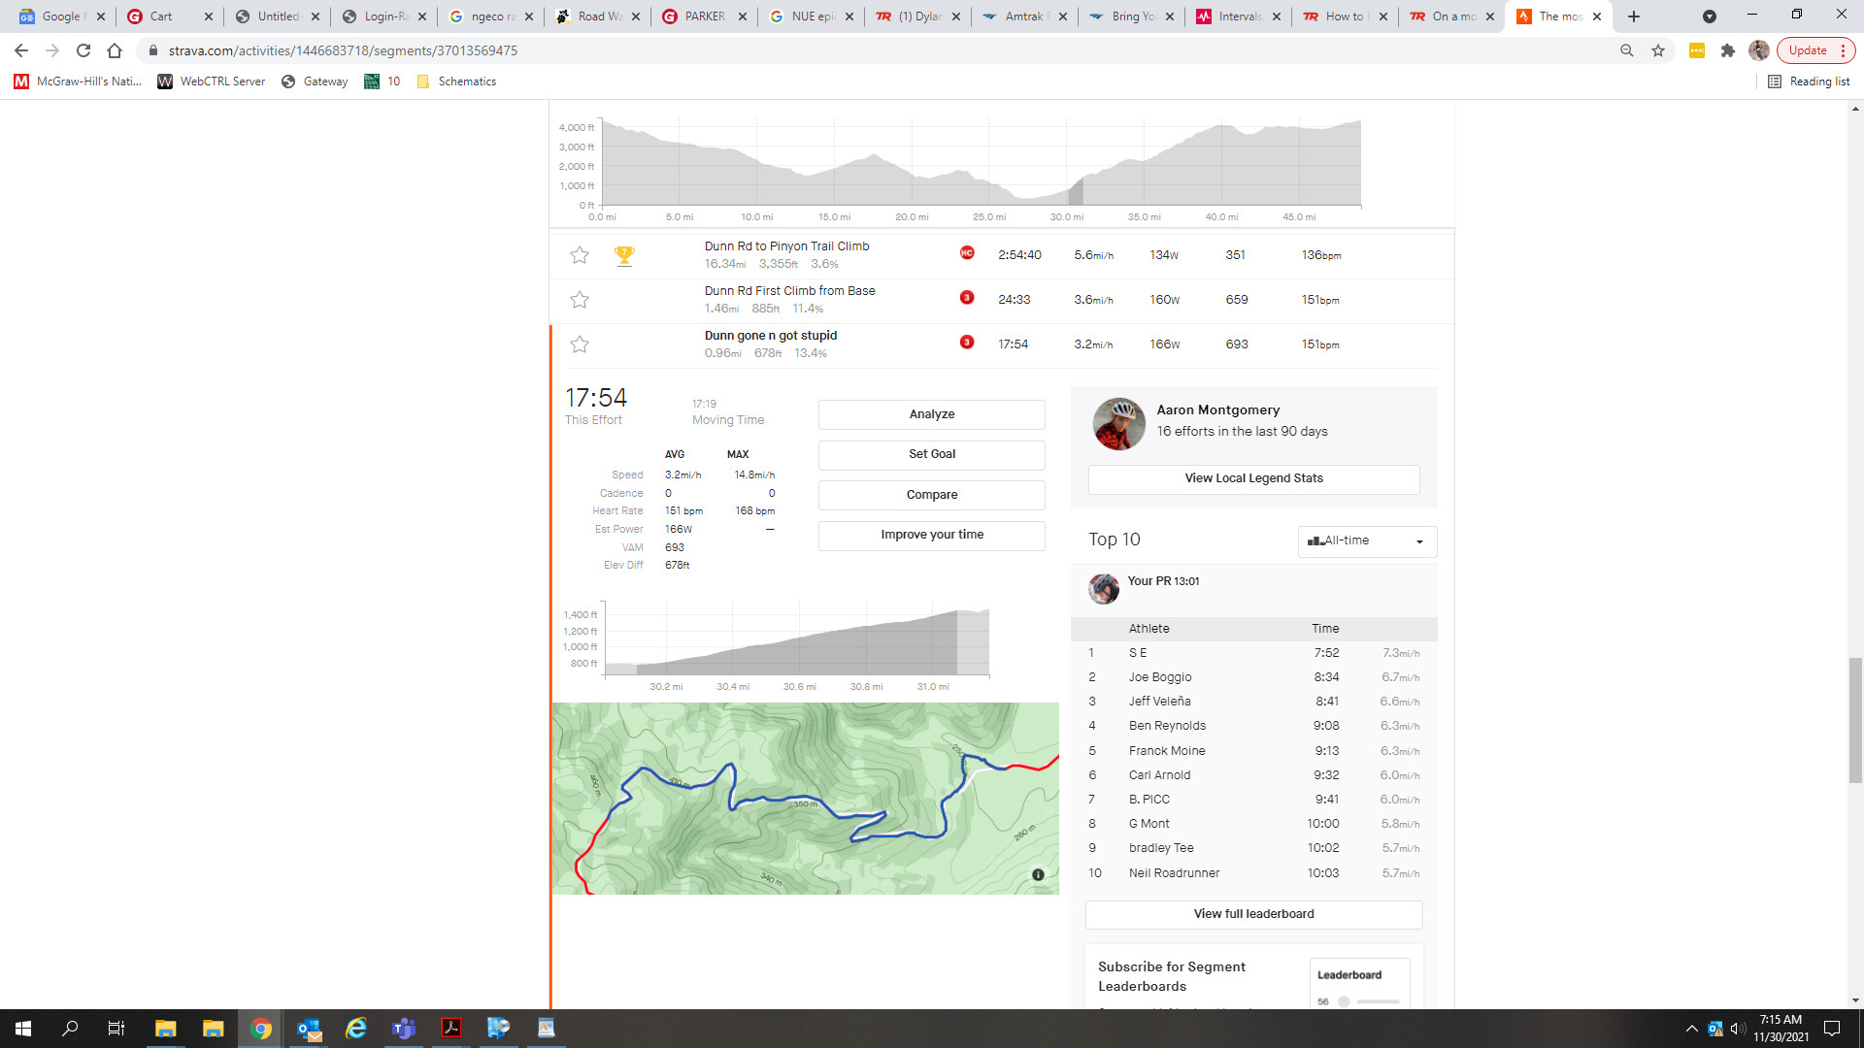The width and height of the screenshot is (1864, 1048).
Task: Star the Dunn gone n got stupid segment
Action: point(580,344)
